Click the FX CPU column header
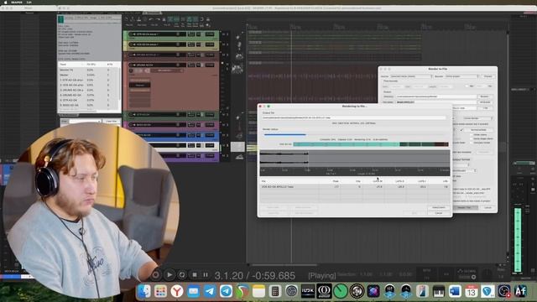The height and width of the screenshot is (302, 537). 91,65
